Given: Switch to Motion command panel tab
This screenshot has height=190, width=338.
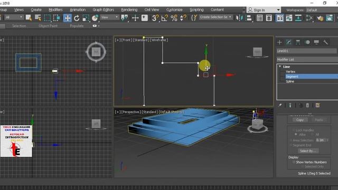Looking at the screenshot, I should pos(307,42).
